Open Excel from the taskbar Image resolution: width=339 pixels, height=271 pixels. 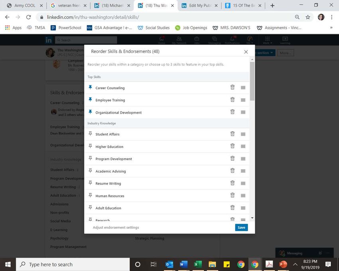pos(197,264)
